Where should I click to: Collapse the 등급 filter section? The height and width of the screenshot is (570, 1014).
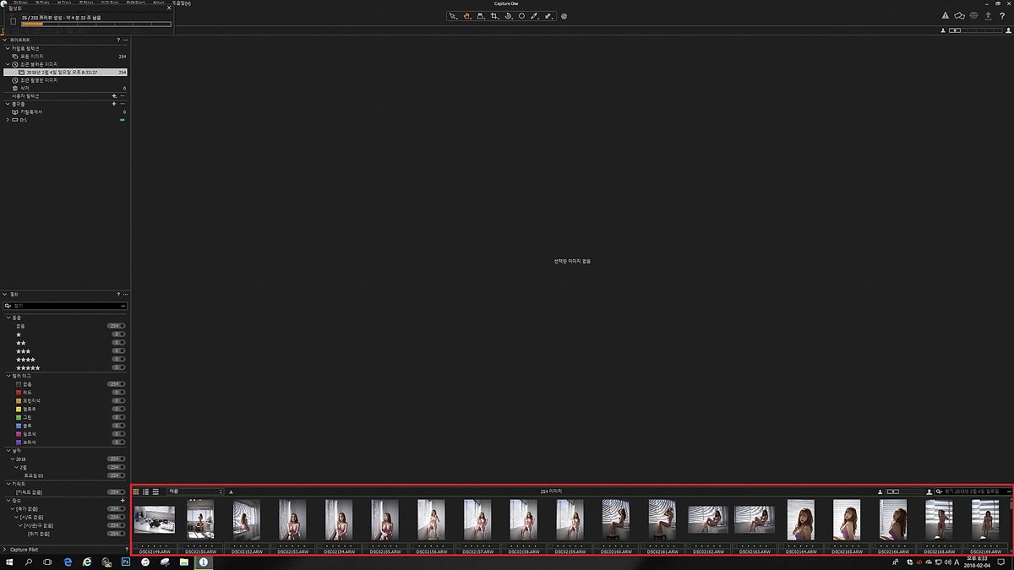point(8,318)
